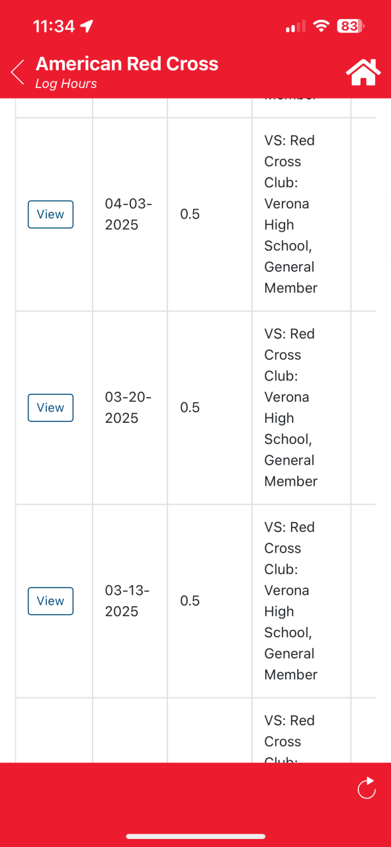Tap the location arrow next to time

[x=87, y=26]
